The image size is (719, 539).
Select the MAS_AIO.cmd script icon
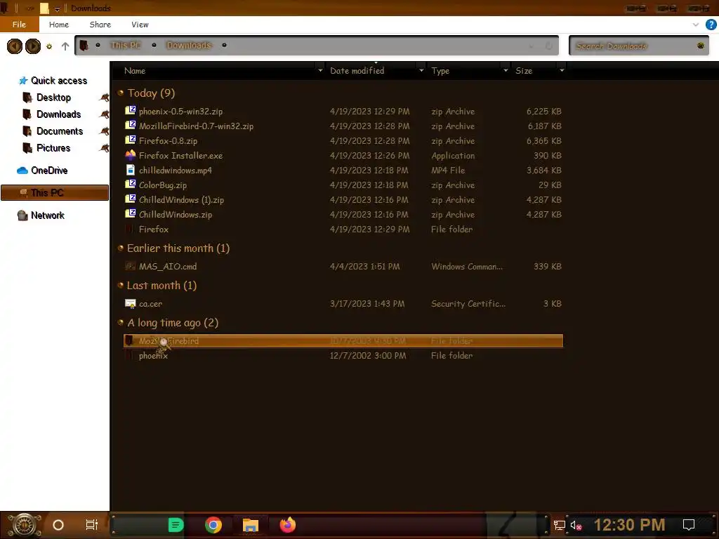131,266
